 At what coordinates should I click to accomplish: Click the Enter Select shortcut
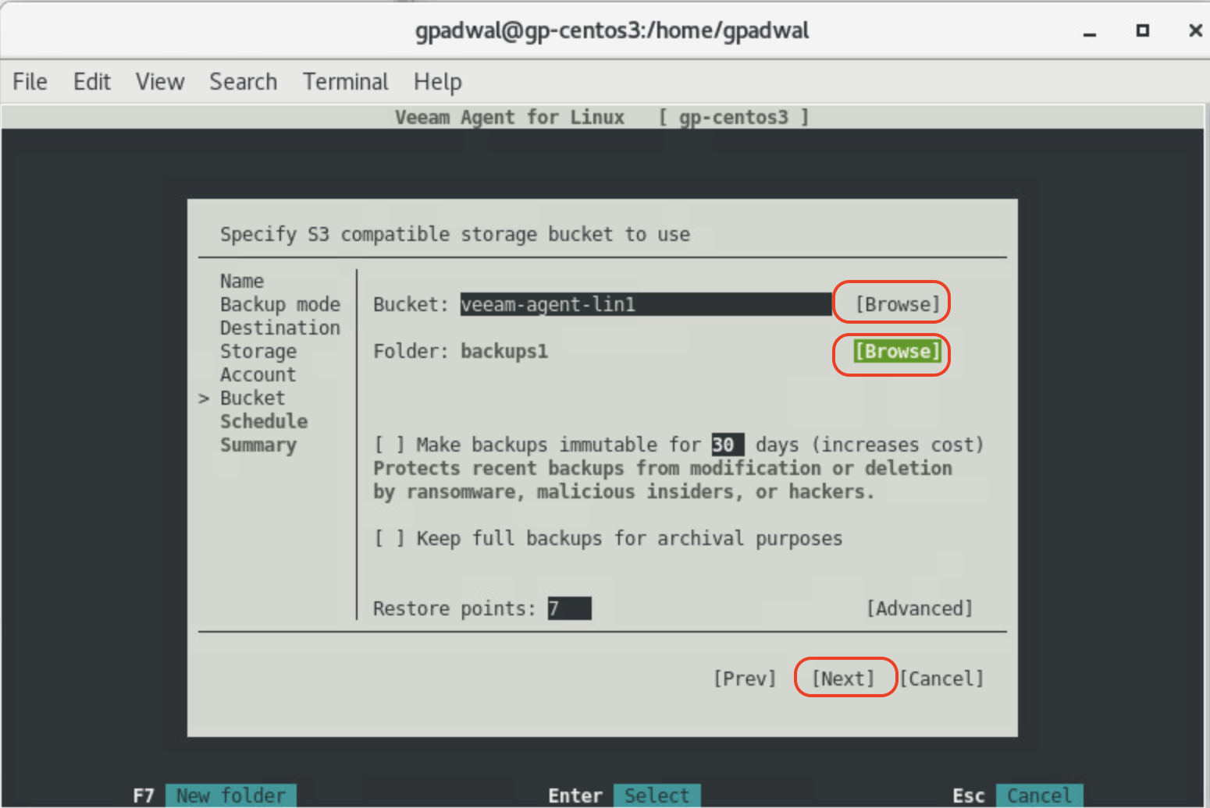(624, 796)
